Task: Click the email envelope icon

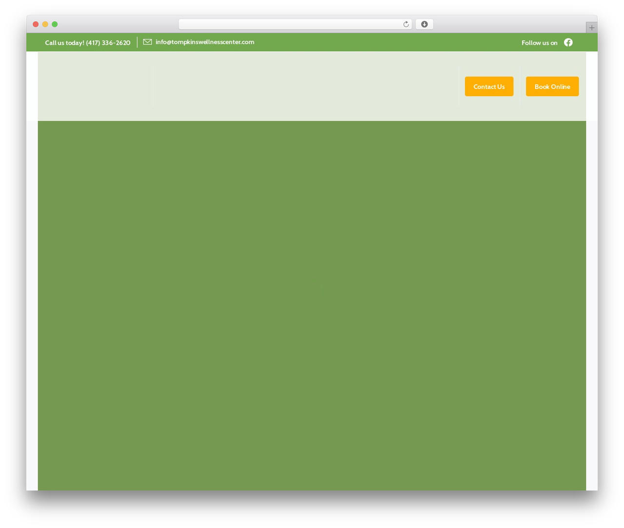Action: point(147,42)
